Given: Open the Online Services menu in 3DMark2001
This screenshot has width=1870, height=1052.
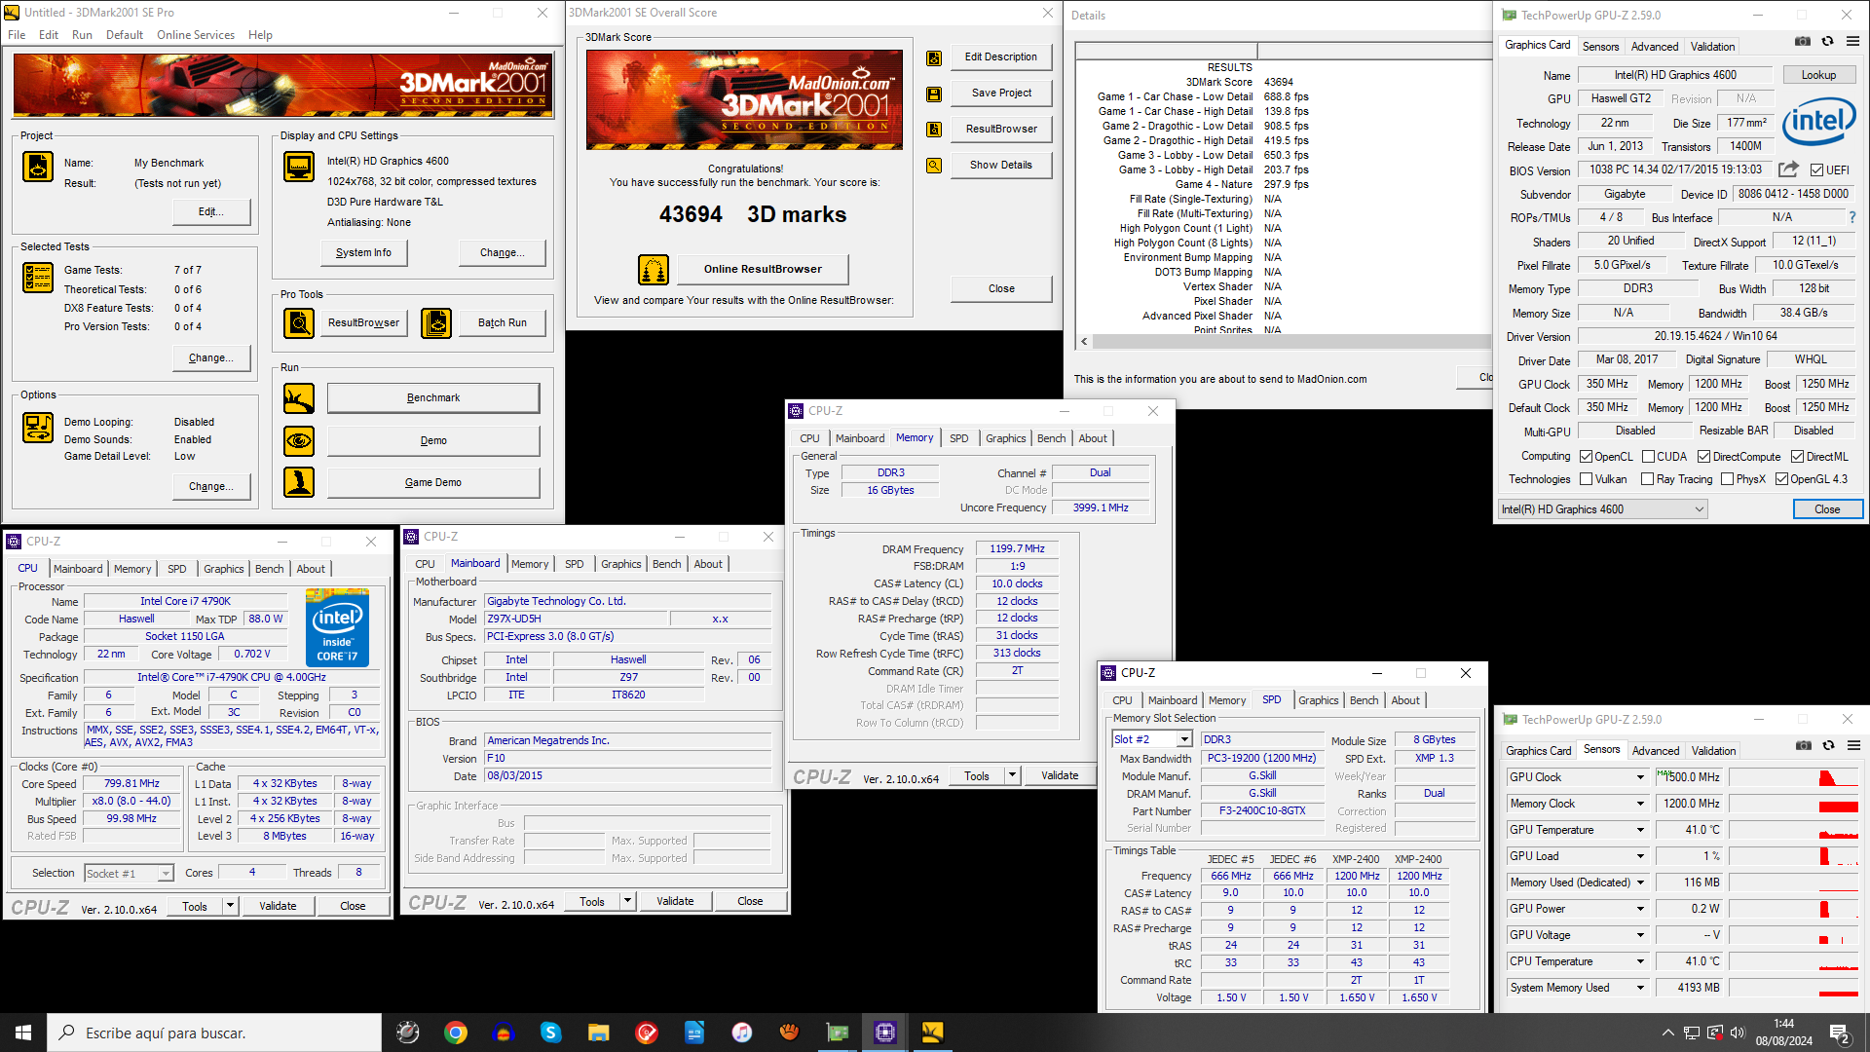Looking at the screenshot, I should pos(196,35).
